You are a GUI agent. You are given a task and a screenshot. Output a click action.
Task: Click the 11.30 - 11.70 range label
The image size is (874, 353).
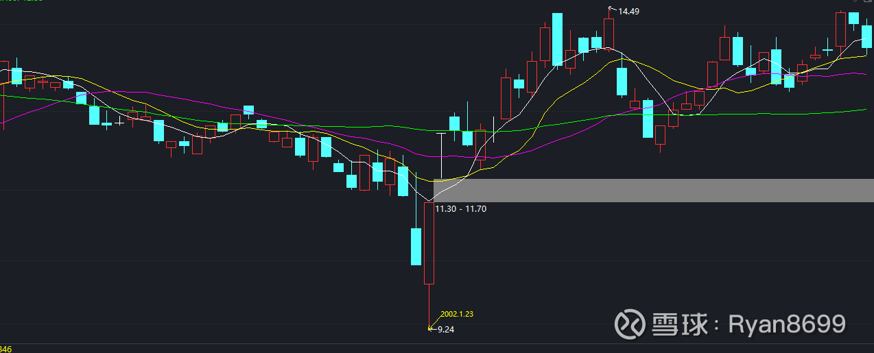coord(460,208)
